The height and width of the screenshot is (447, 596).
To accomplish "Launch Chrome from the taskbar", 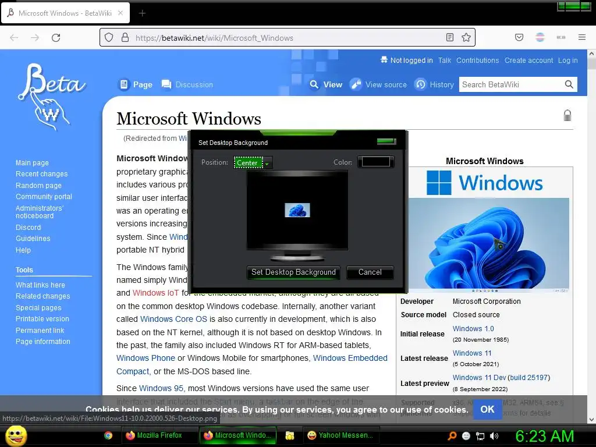I will [x=108, y=435].
